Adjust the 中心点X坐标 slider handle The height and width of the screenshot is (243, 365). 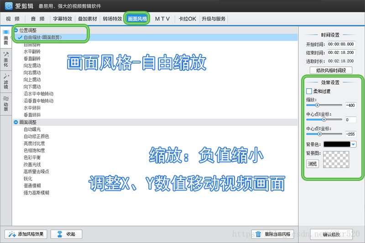click(x=324, y=120)
